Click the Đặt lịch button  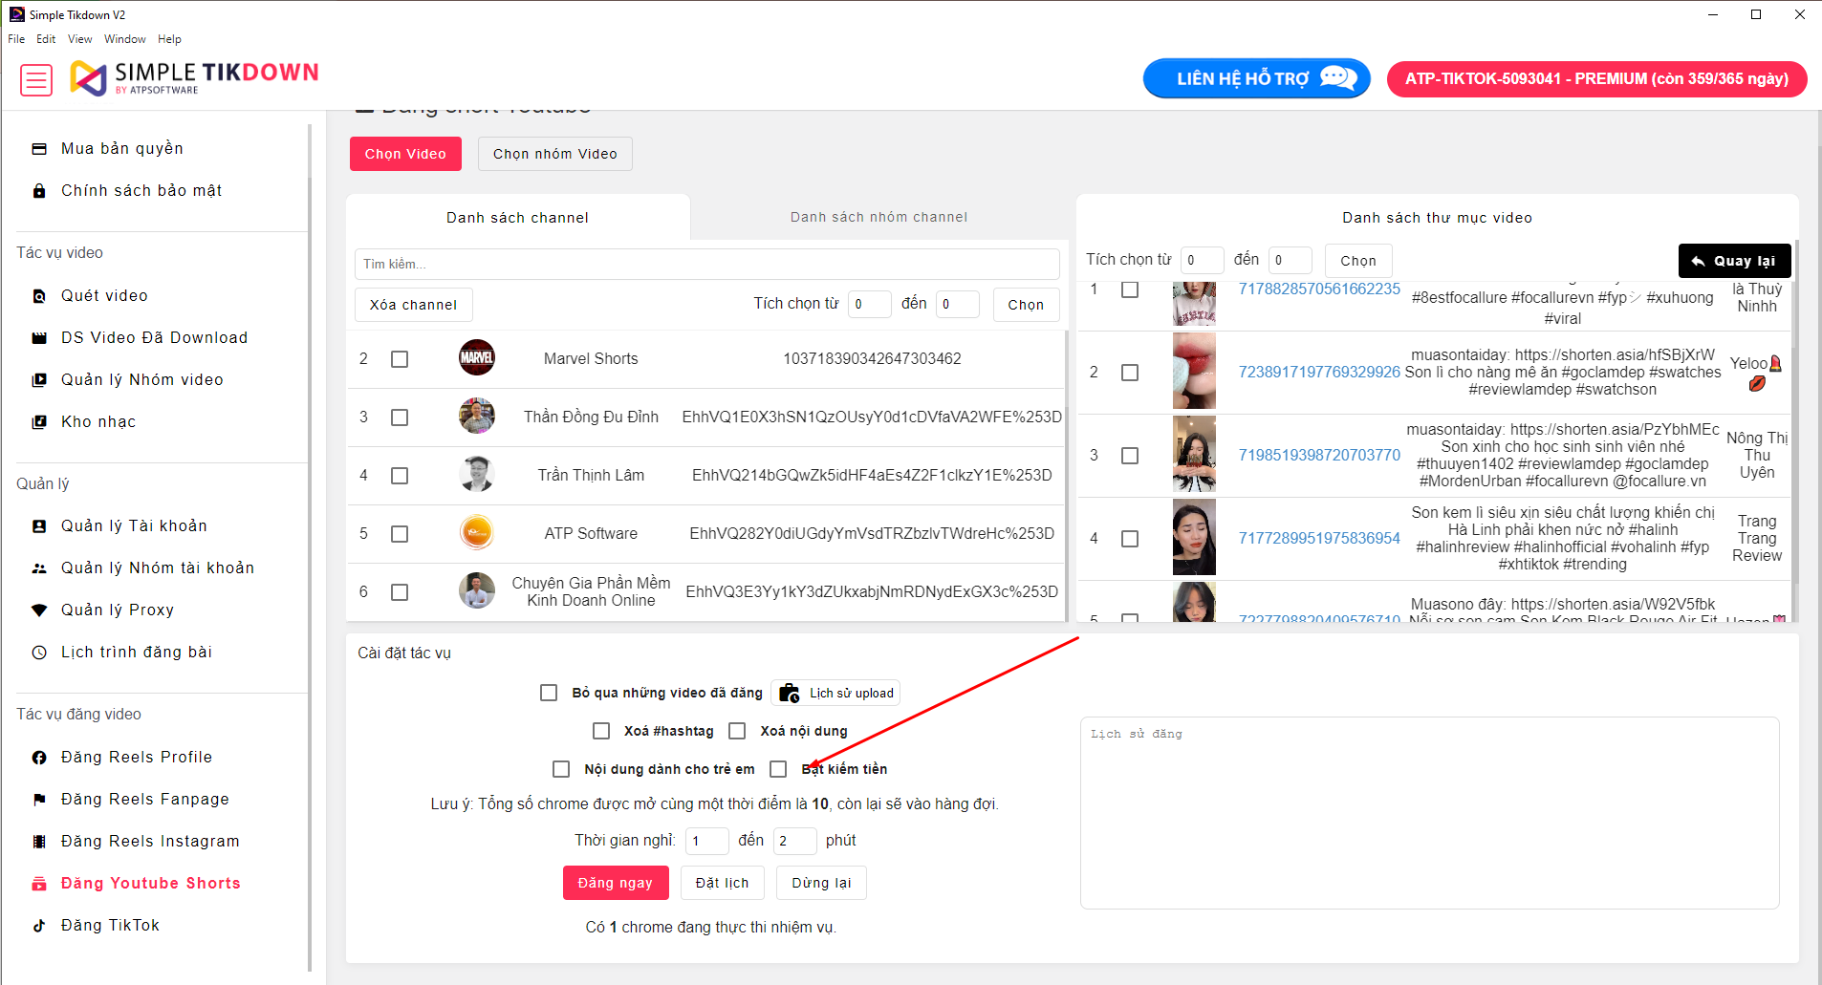point(722,883)
